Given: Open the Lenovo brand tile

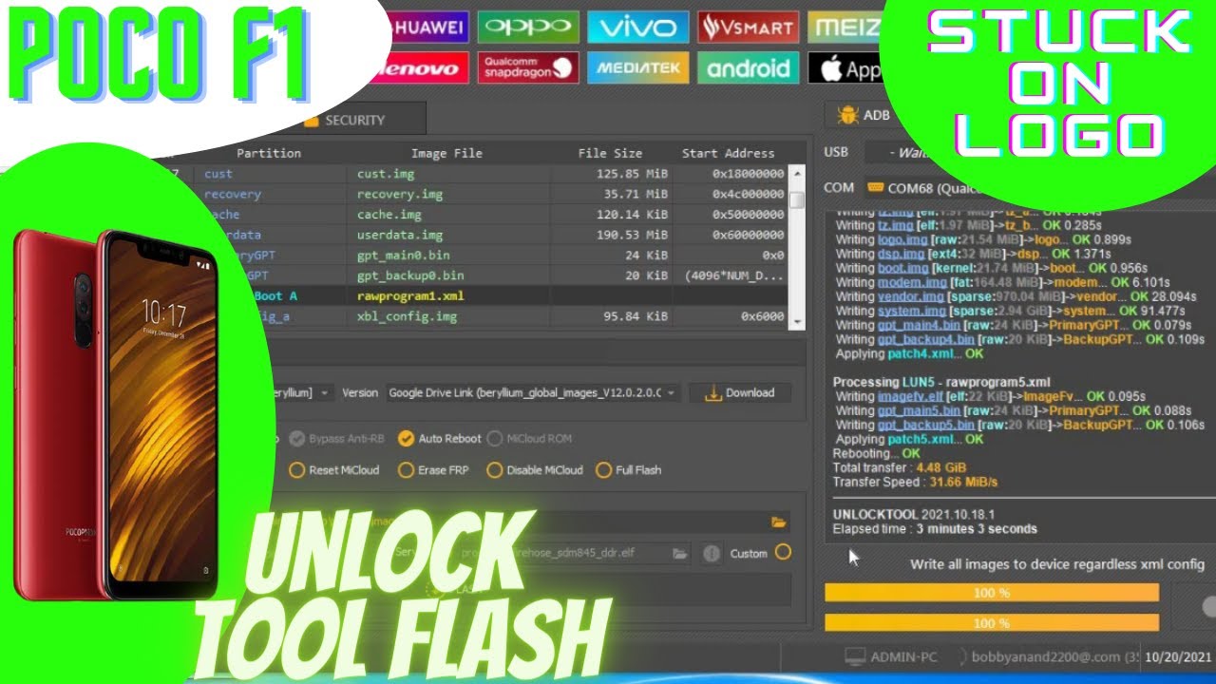Looking at the screenshot, I should tap(421, 67).
